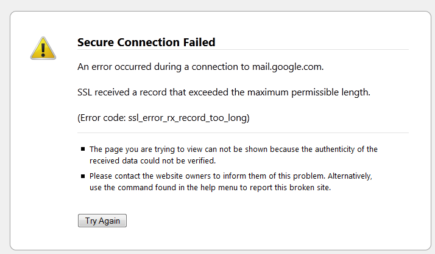
Task: Click the yellow warning triangle icon
Action: (x=43, y=49)
